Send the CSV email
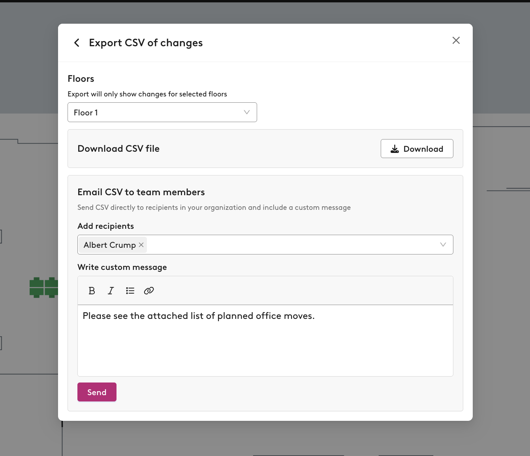Image resolution: width=530 pixels, height=456 pixels. [x=97, y=392]
